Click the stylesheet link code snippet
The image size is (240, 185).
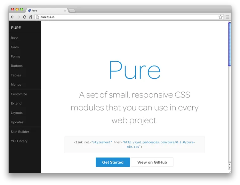point(134,144)
